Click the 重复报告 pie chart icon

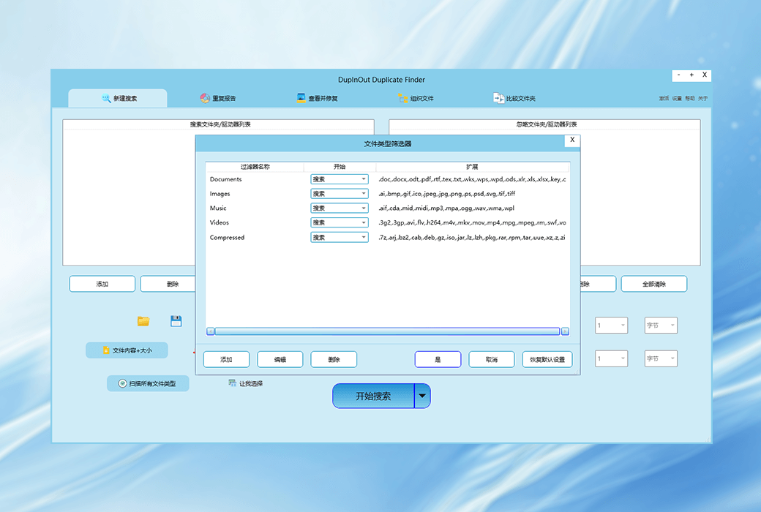point(205,98)
